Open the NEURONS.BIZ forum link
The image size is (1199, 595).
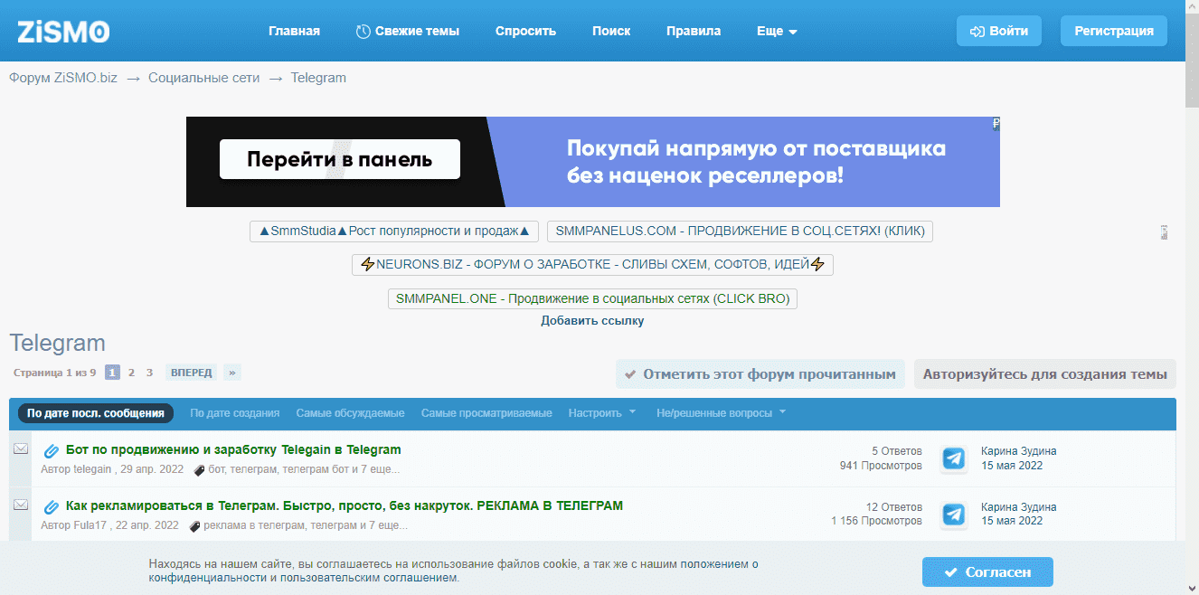pos(592,265)
